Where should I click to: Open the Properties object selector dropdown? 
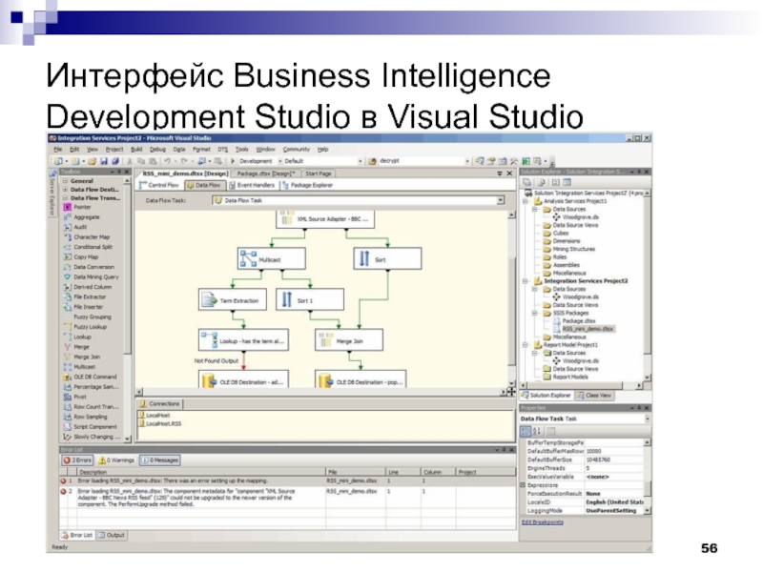(x=648, y=419)
